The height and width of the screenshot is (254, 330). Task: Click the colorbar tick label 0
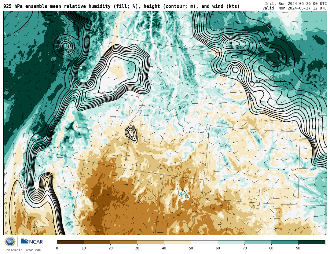(x=57, y=248)
